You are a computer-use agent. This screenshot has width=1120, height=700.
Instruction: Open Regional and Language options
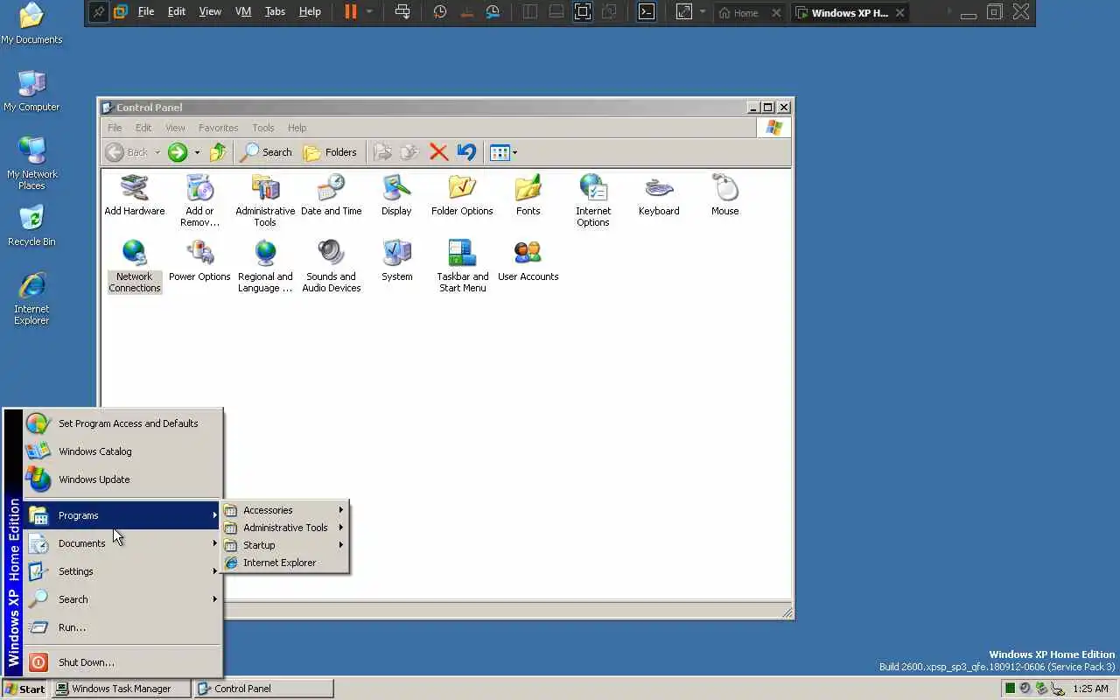pyautogui.click(x=265, y=266)
